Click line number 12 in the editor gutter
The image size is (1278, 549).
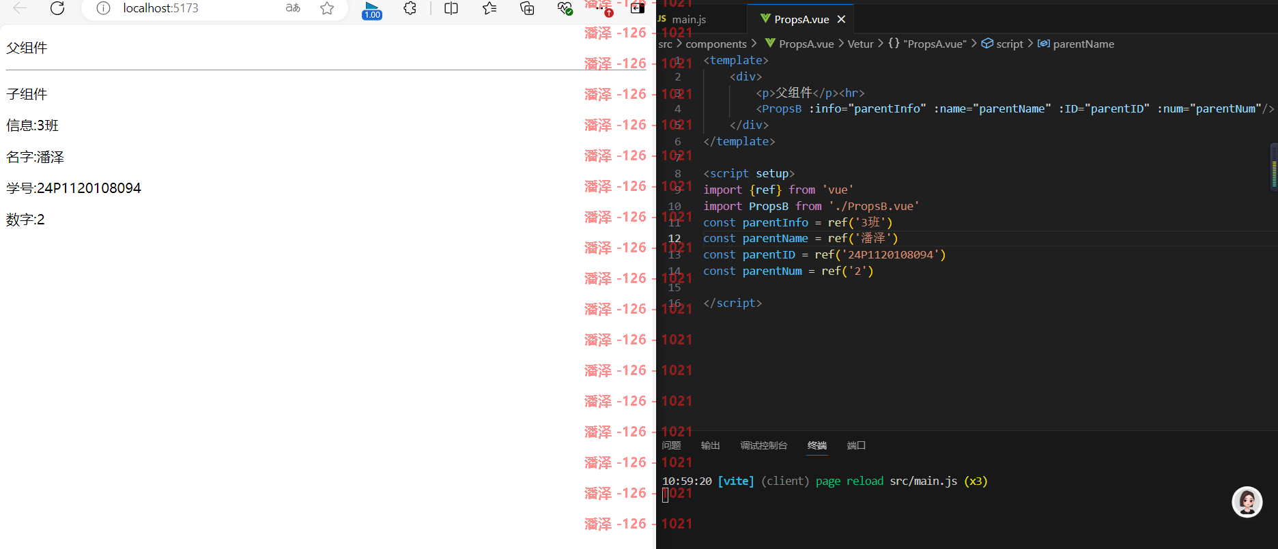[674, 239]
